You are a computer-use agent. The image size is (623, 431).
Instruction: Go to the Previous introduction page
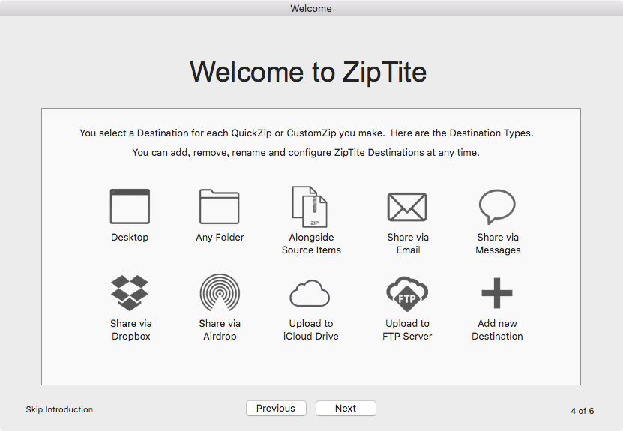point(276,408)
